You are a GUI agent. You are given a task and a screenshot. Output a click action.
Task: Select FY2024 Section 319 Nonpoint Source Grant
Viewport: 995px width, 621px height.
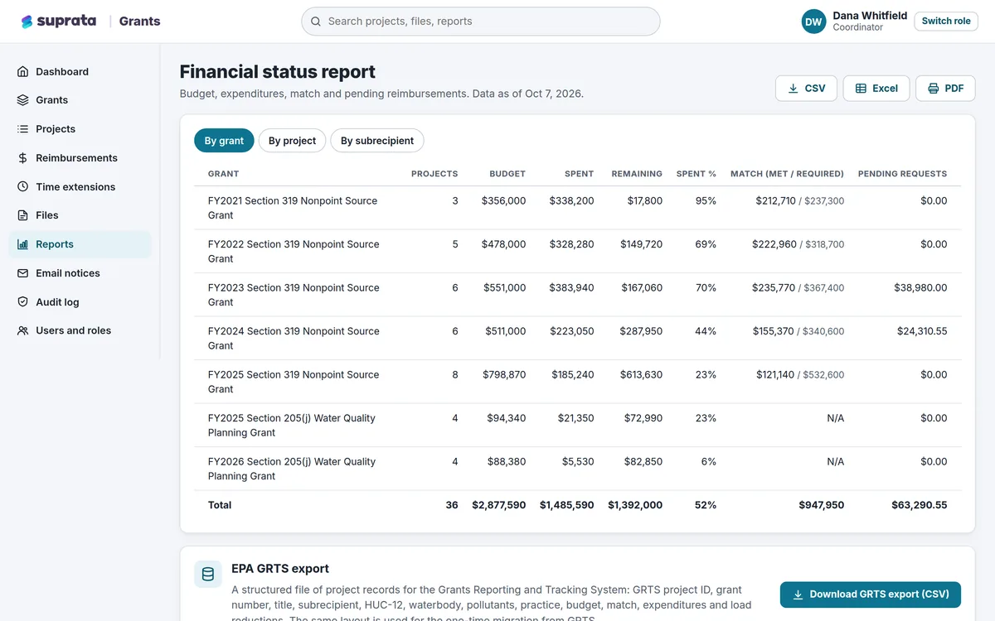(294, 339)
